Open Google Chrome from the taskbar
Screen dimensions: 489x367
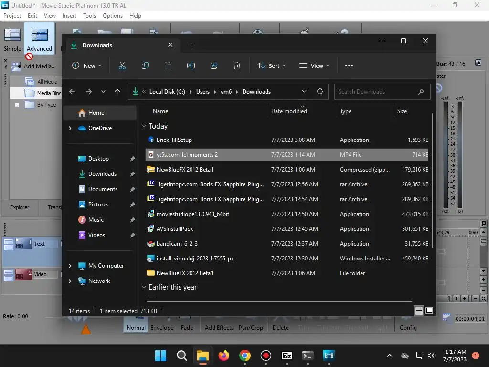(245, 356)
